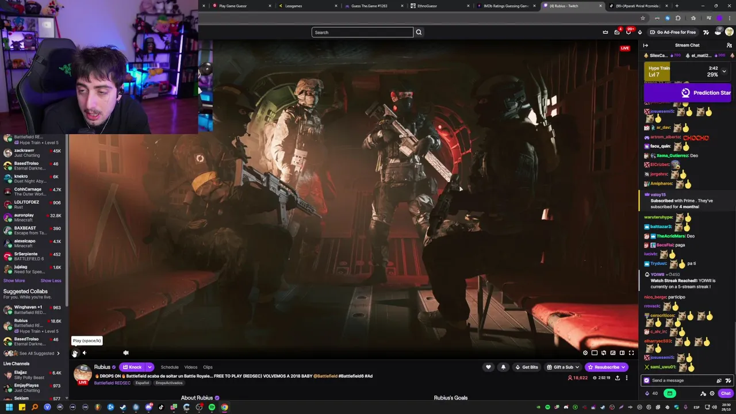Viewport: 736px width, 414px height.
Task: Open the Battlefield REDSEC category link
Action: (112, 383)
